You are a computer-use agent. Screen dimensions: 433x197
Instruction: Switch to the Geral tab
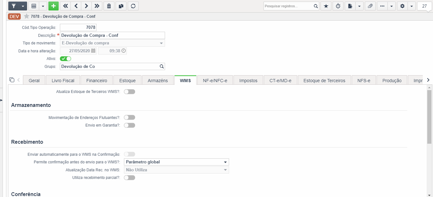pos(34,81)
